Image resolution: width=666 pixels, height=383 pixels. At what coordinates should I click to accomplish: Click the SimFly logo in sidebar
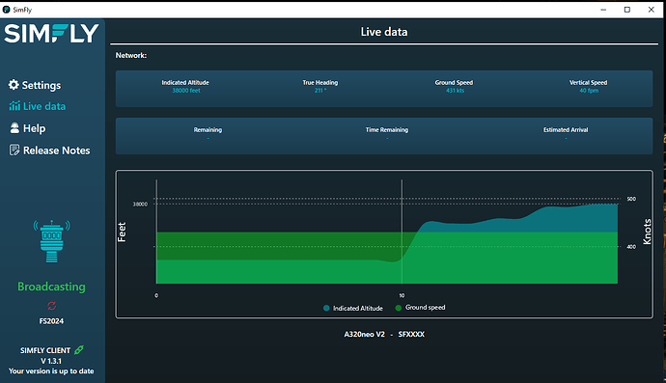(x=51, y=34)
